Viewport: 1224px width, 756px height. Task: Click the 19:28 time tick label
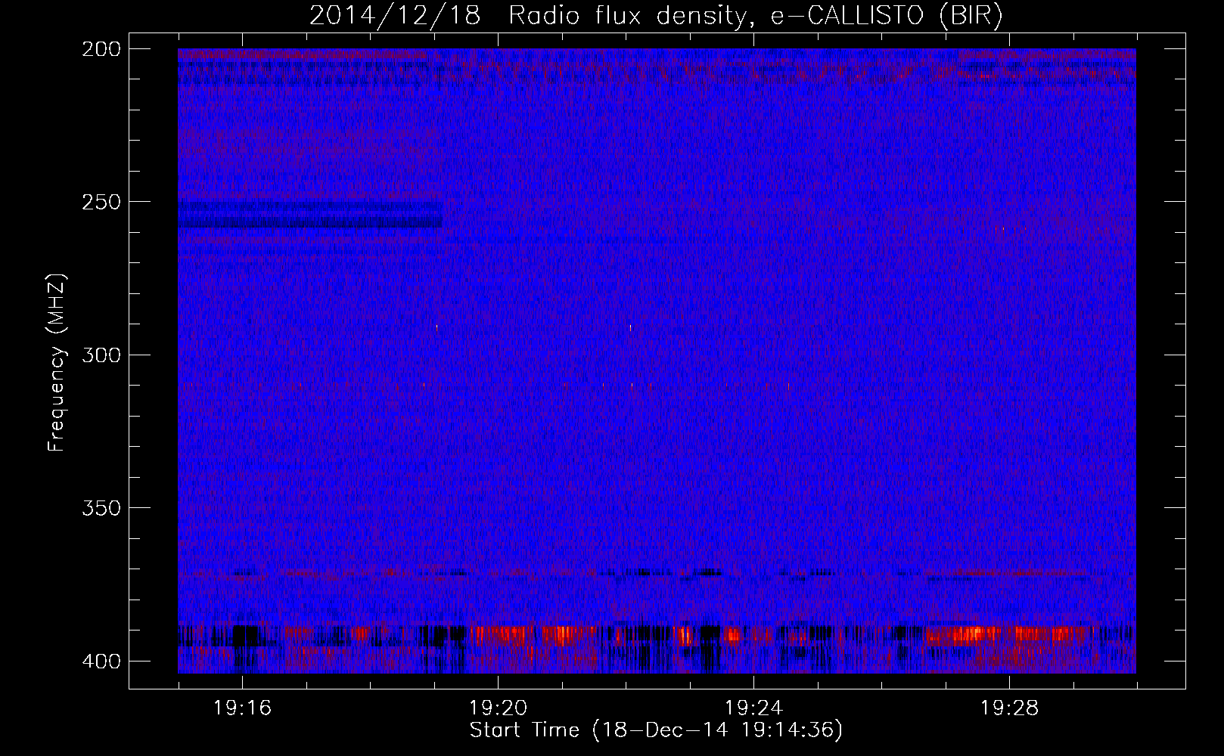point(1009,708)
